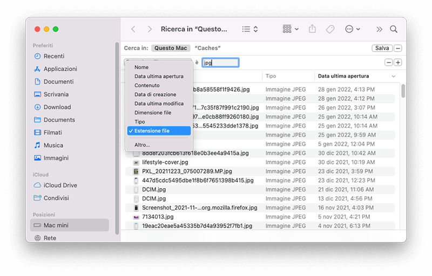
Task: Sort by the Tipo column header
Action: click(288, 76)
